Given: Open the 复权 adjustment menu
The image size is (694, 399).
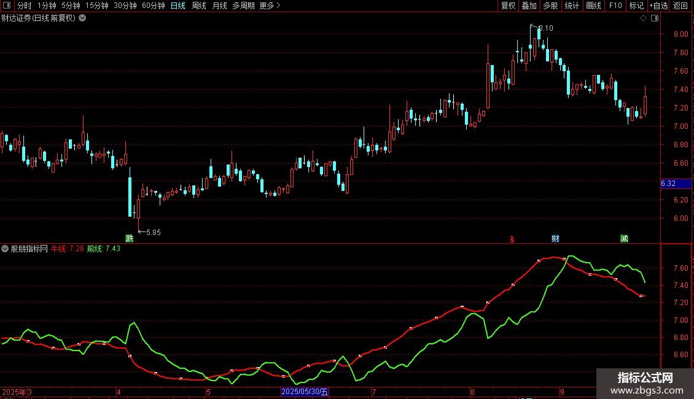Looking at the screenshot, I should point(508,6).
